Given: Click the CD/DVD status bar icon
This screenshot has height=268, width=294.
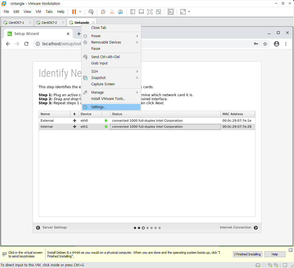Looking at the screenshot, I should (264, 265).
